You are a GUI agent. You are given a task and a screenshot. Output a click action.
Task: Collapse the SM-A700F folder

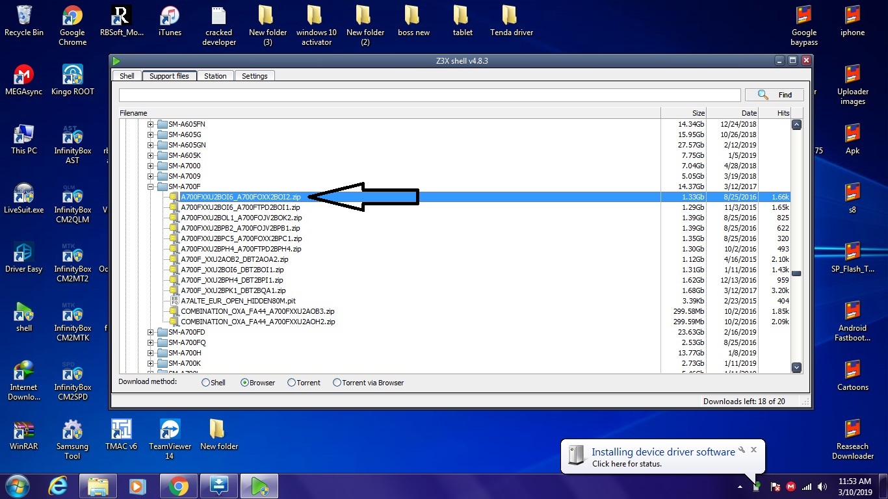tap(151, 186)
